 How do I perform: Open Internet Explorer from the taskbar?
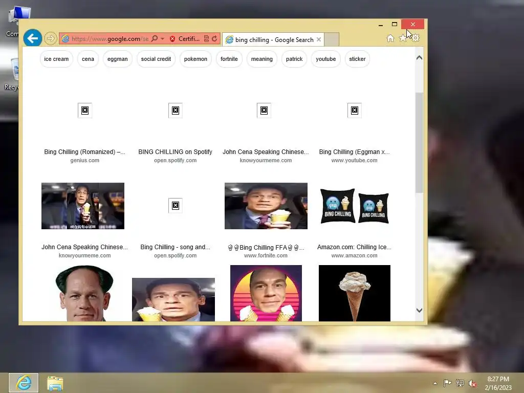coord(24,383)
